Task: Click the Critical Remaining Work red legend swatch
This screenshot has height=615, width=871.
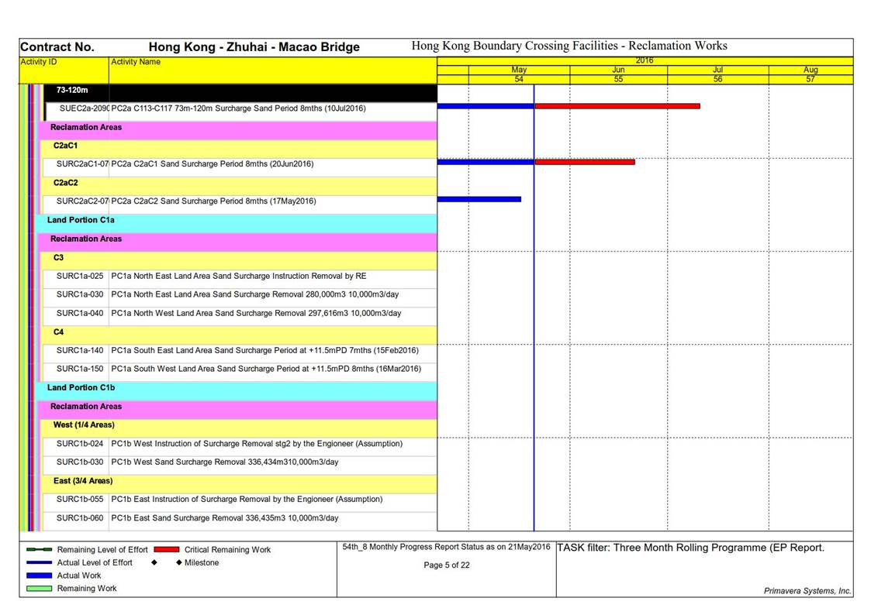Action: click(167, 550)
